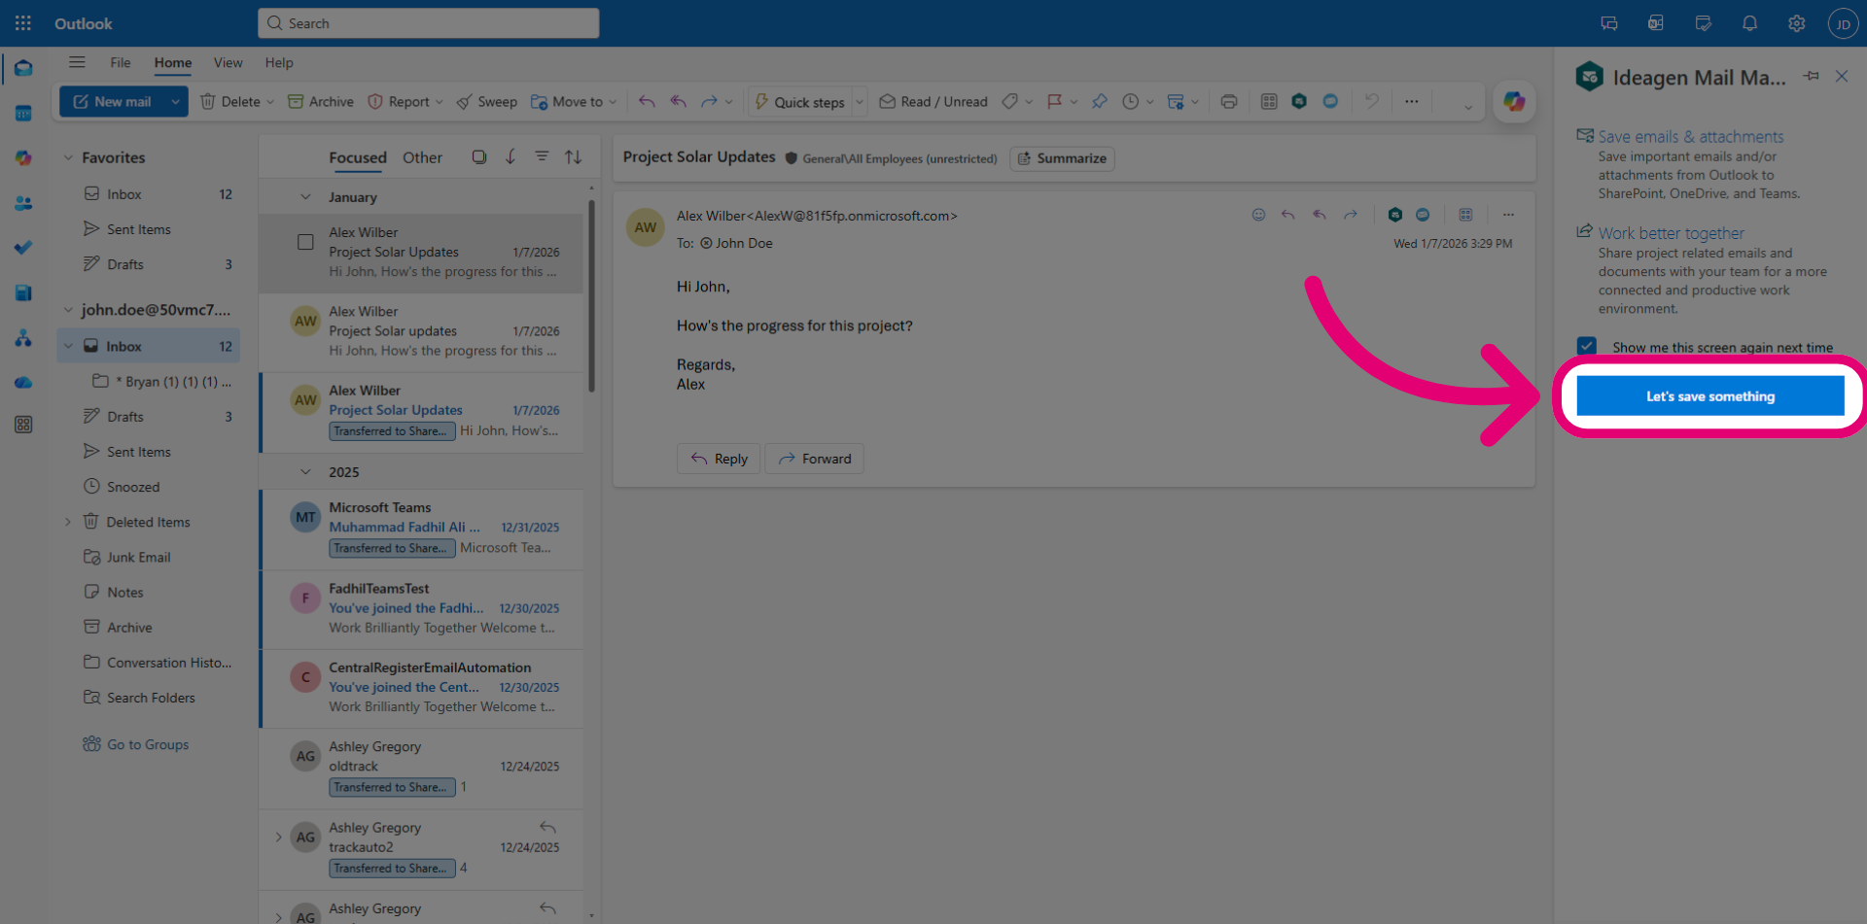Open Sent Items under Favorites
This screenshot has height=924, width=1867.
pos(138,229)
